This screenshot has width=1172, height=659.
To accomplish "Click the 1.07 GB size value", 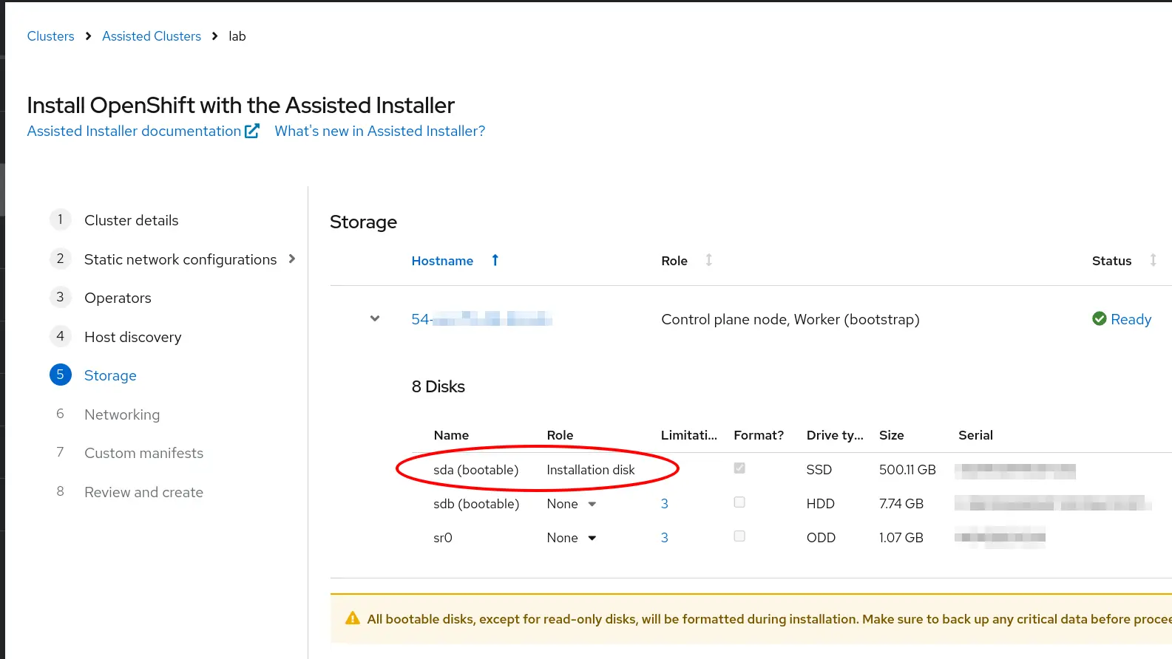I will [x=901, y=538].
